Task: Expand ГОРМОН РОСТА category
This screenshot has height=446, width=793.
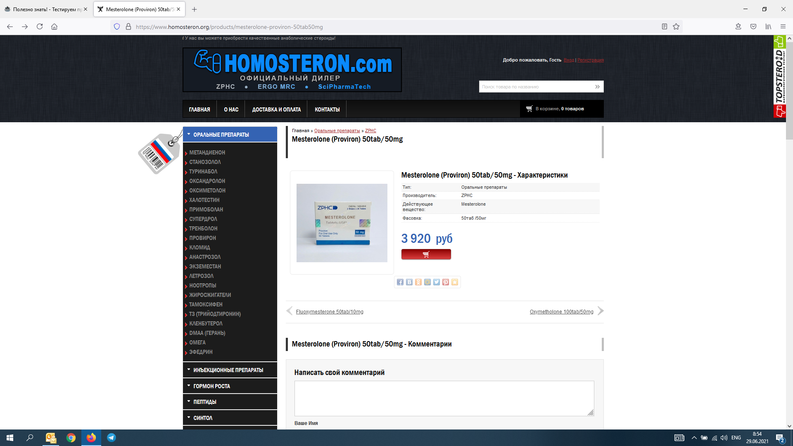Action: 211,386
